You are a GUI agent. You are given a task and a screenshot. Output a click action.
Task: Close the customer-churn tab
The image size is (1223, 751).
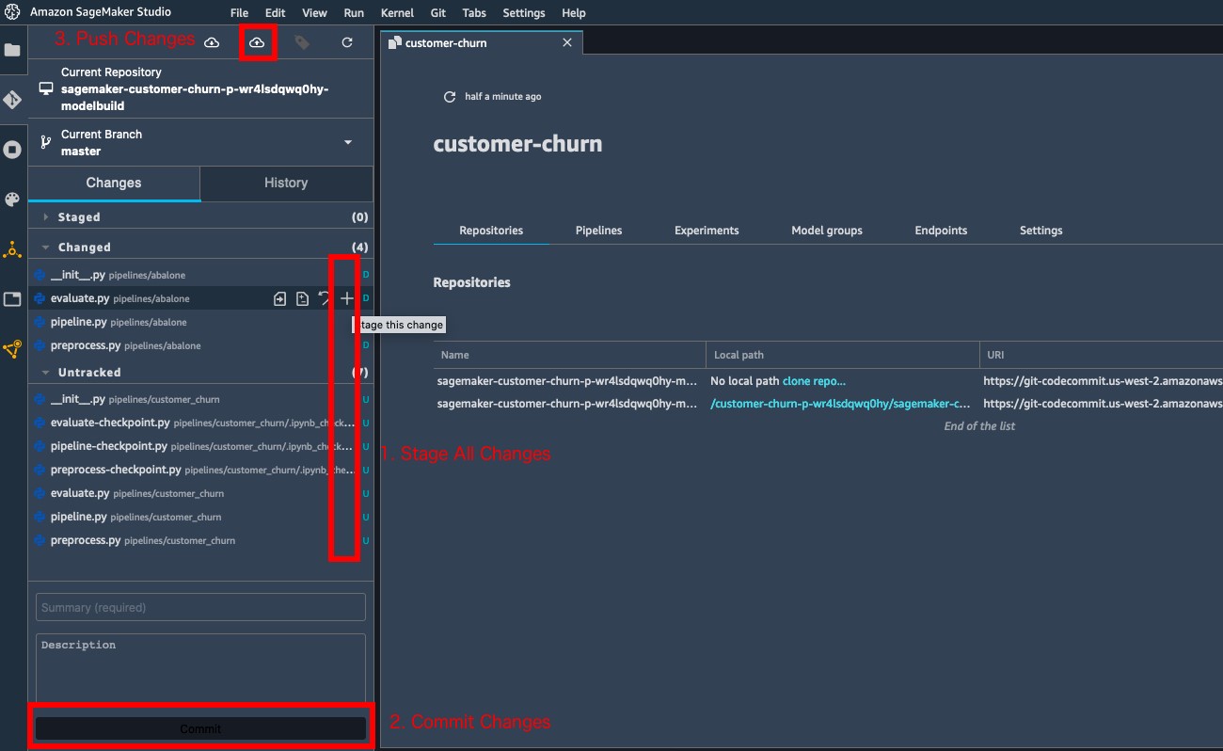(x=566, y=42)
